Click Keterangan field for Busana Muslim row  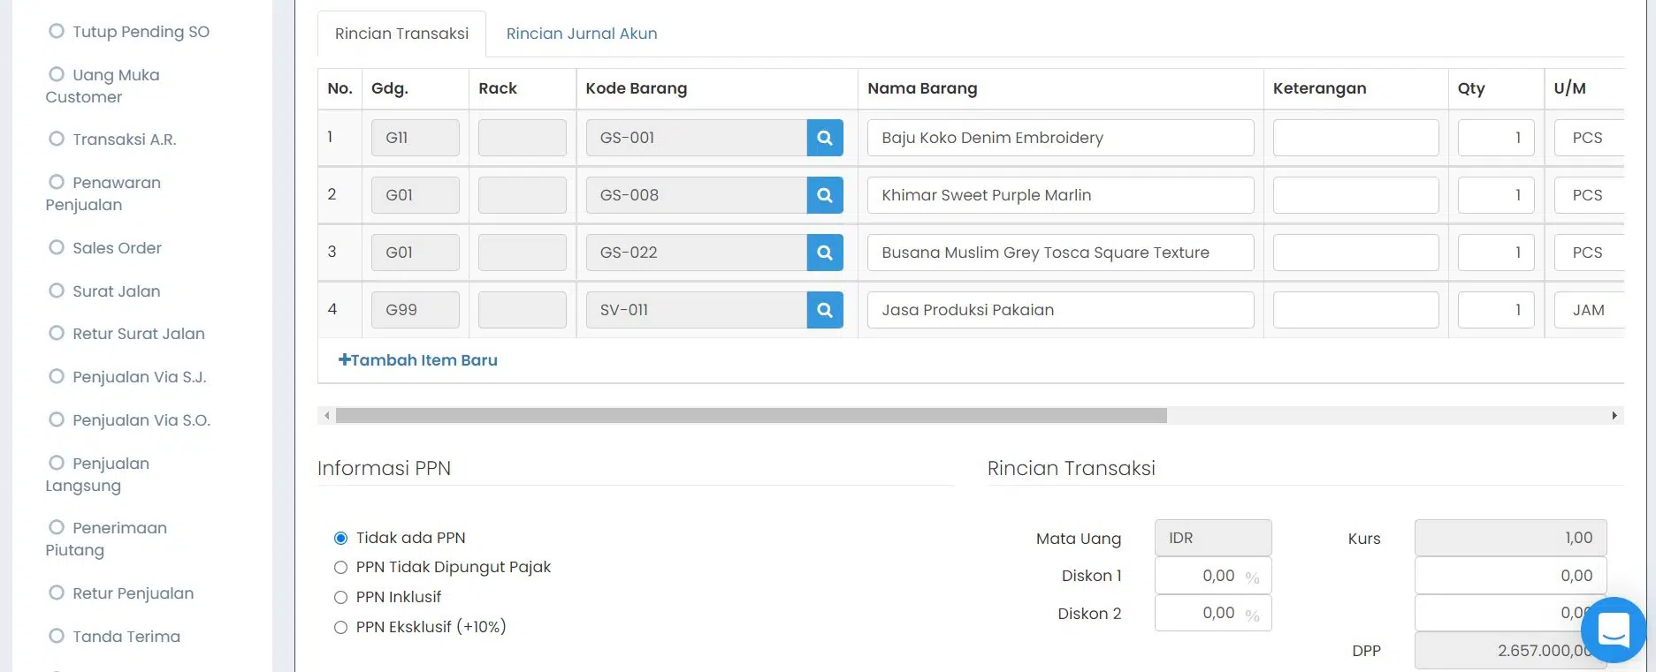click(1355, 253)
